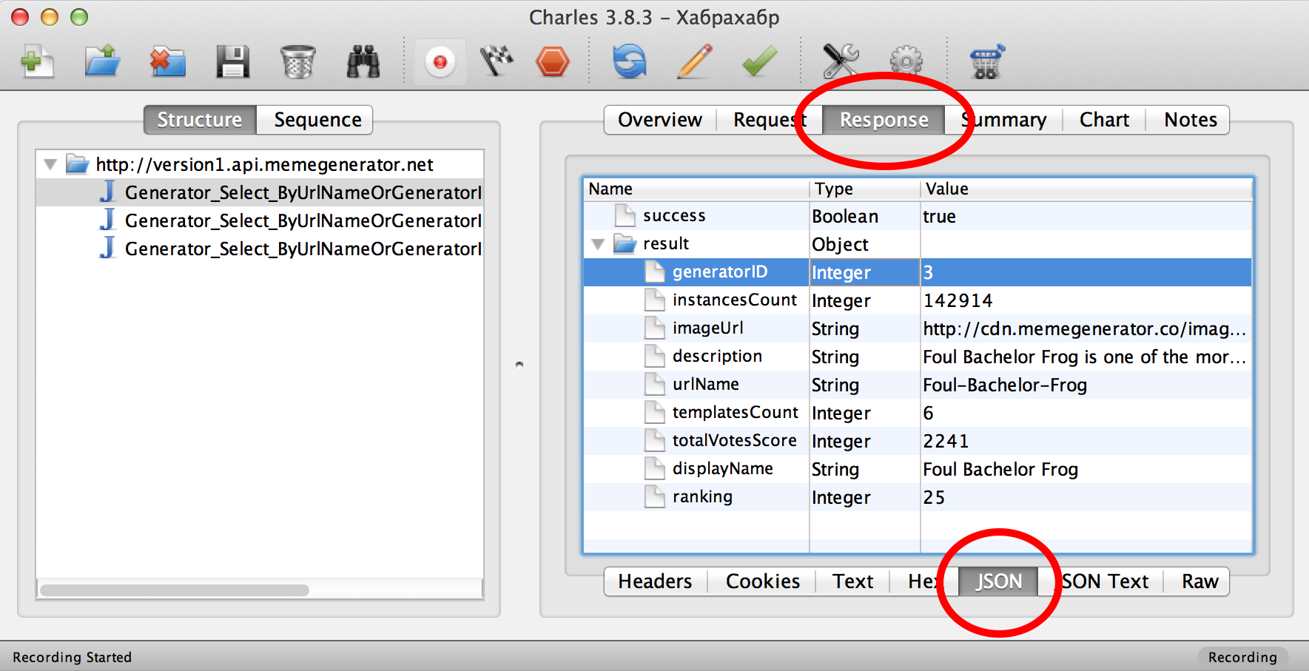Toggle throttling with the checkered flag icon
The width and height of the screenshot is (1309, 671).
coord(497,61)
